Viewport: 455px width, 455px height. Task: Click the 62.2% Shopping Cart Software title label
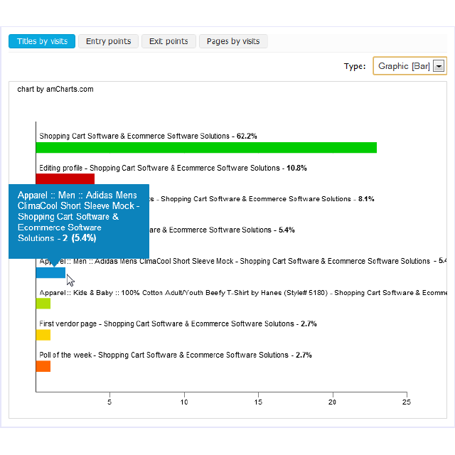(x=148, y=136)
